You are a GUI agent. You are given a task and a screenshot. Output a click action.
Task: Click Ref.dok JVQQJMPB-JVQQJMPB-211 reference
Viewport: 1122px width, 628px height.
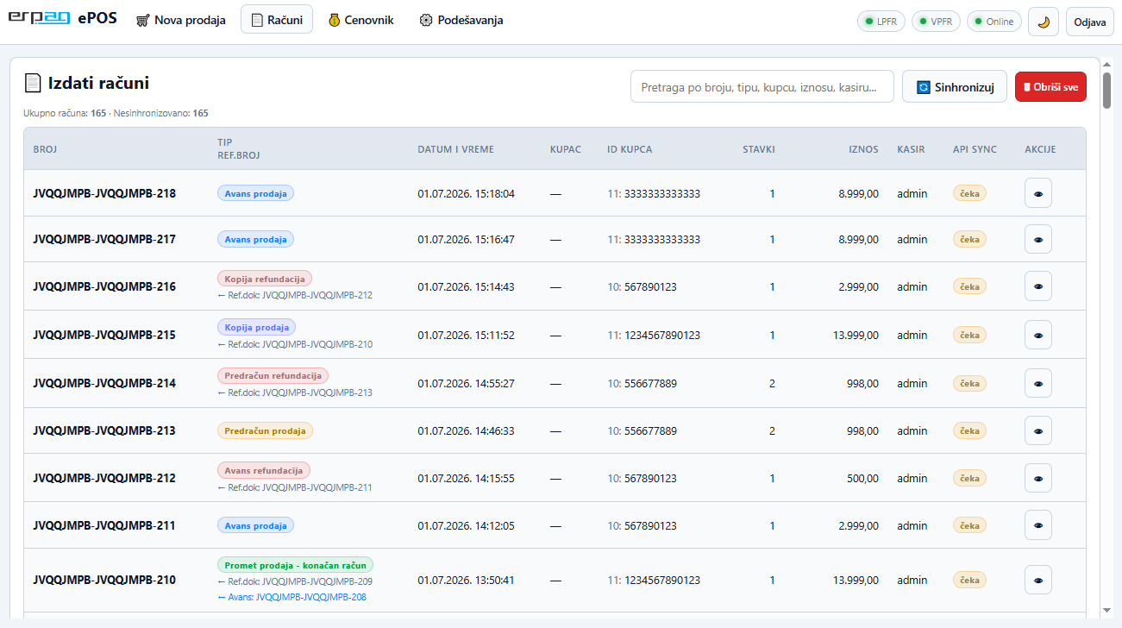295,487
